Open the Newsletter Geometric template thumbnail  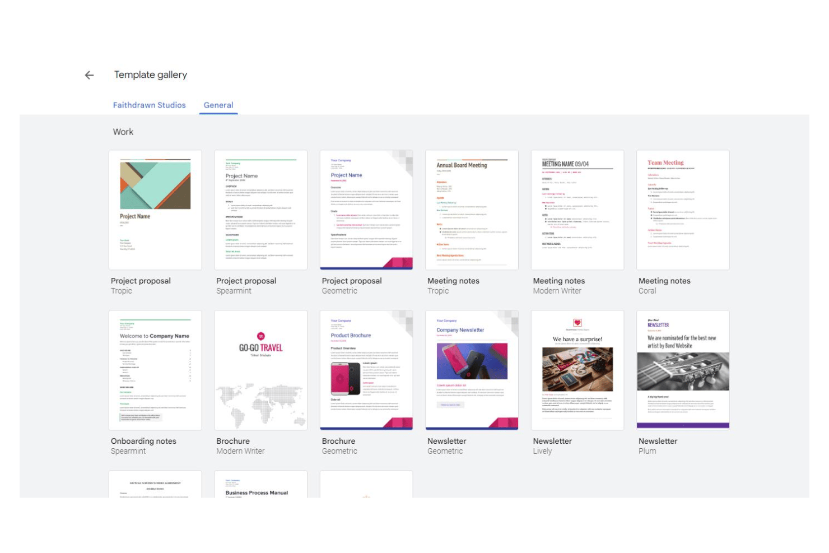point(472,370)
